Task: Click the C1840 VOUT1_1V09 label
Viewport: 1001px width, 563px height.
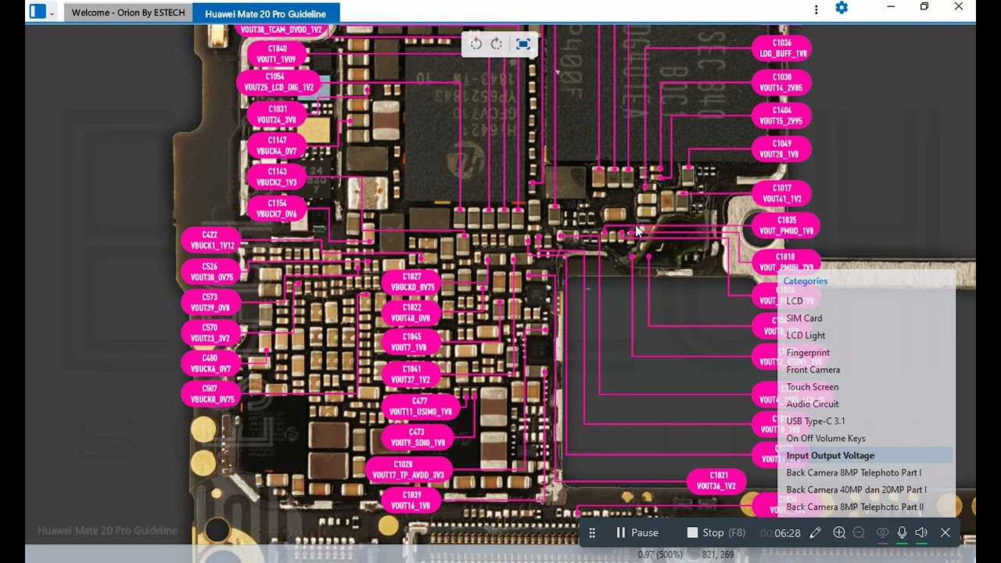Action: (277, 54)
